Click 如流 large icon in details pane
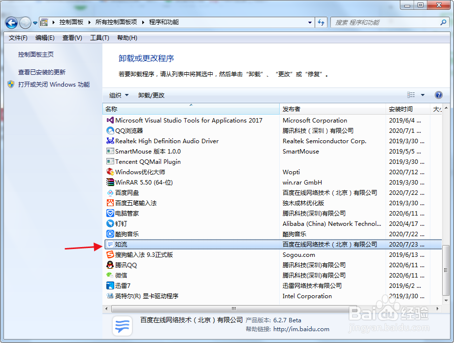The width and height of the screenshot is (454, 343). (122, 326)
